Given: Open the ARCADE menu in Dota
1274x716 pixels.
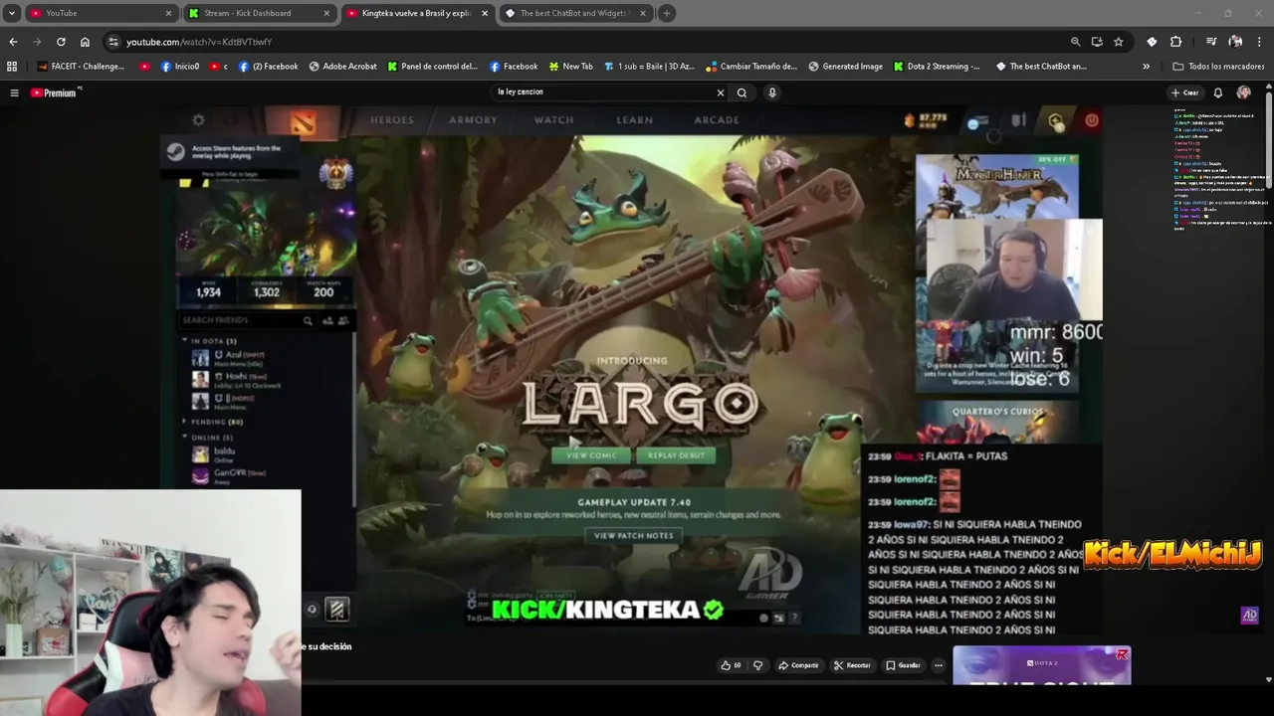Looking at the screenshot, I should 717,119.
